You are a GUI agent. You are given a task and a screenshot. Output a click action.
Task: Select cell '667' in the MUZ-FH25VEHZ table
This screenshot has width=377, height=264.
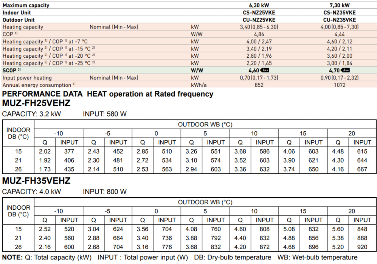[x=362, y=169]
